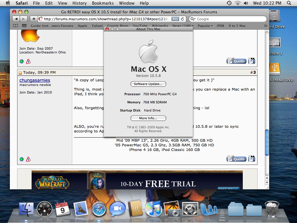
Task: Reload the page with the refresh icon
Action: click(x=182, y=19)
